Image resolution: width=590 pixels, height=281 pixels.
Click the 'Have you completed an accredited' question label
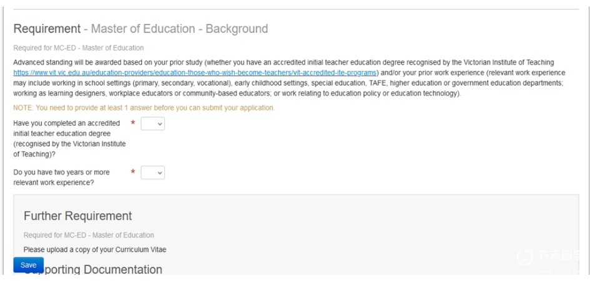69,138
